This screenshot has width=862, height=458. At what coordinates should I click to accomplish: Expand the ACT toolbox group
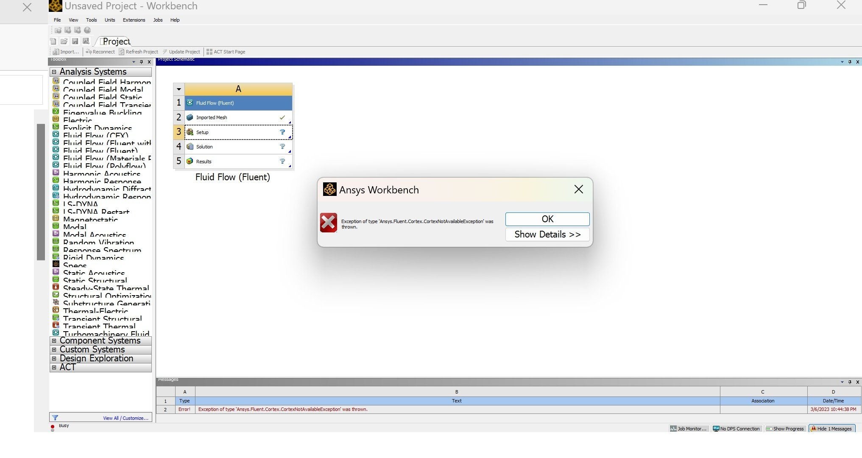pyautogui.click(x=54, y=367)
